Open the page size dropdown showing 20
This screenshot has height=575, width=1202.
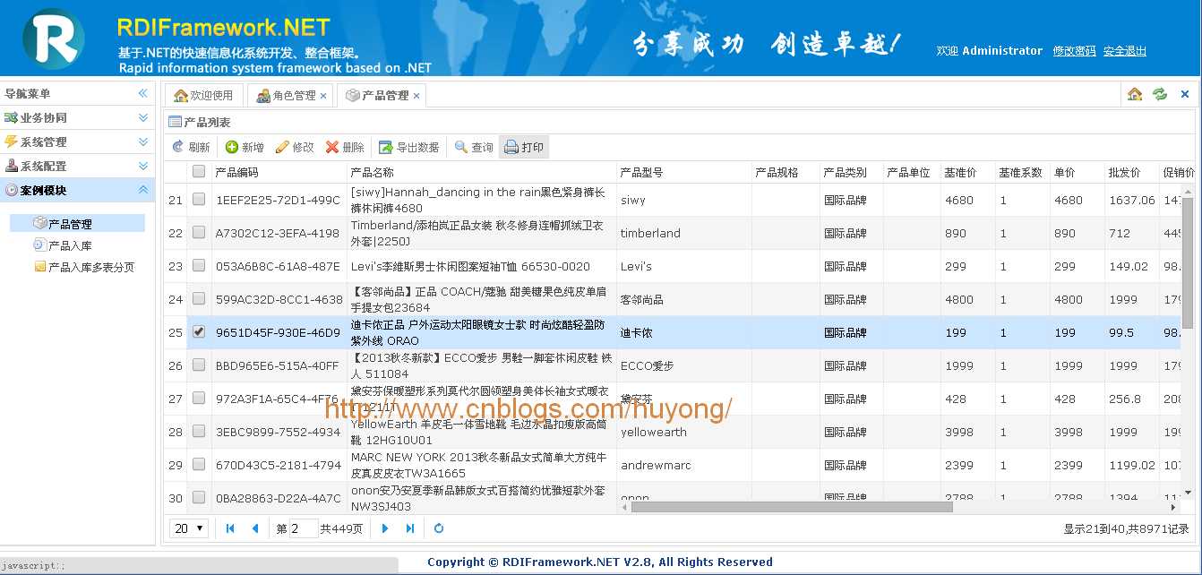[189, 528]
